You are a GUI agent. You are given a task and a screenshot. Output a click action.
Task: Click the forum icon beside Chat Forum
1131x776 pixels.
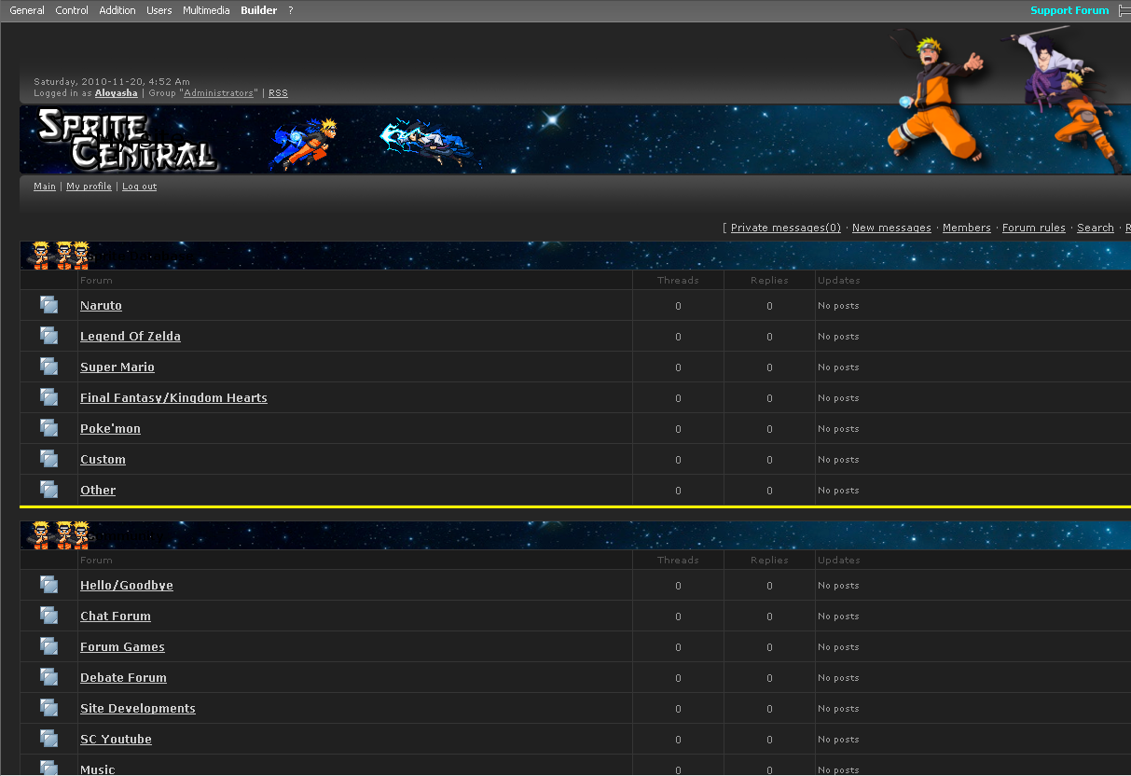click(48, 616)
